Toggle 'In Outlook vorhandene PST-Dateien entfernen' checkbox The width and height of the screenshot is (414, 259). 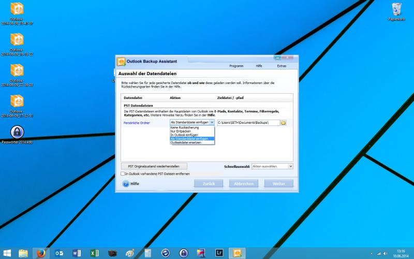point(123,174)
